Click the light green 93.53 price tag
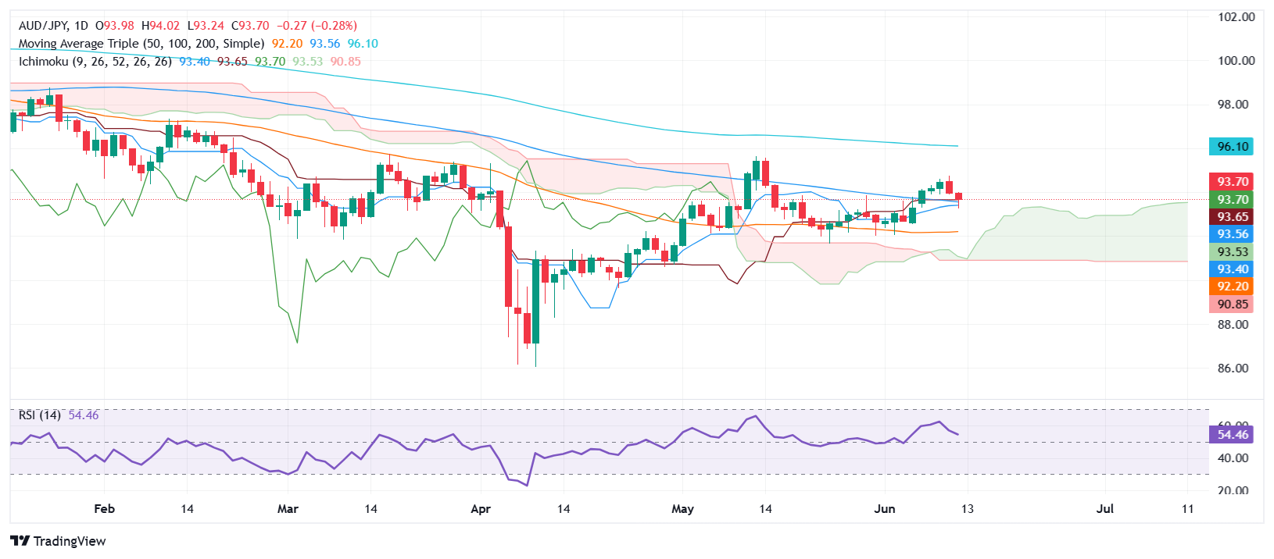1274x559 pixels. [x=1232, y=252]
